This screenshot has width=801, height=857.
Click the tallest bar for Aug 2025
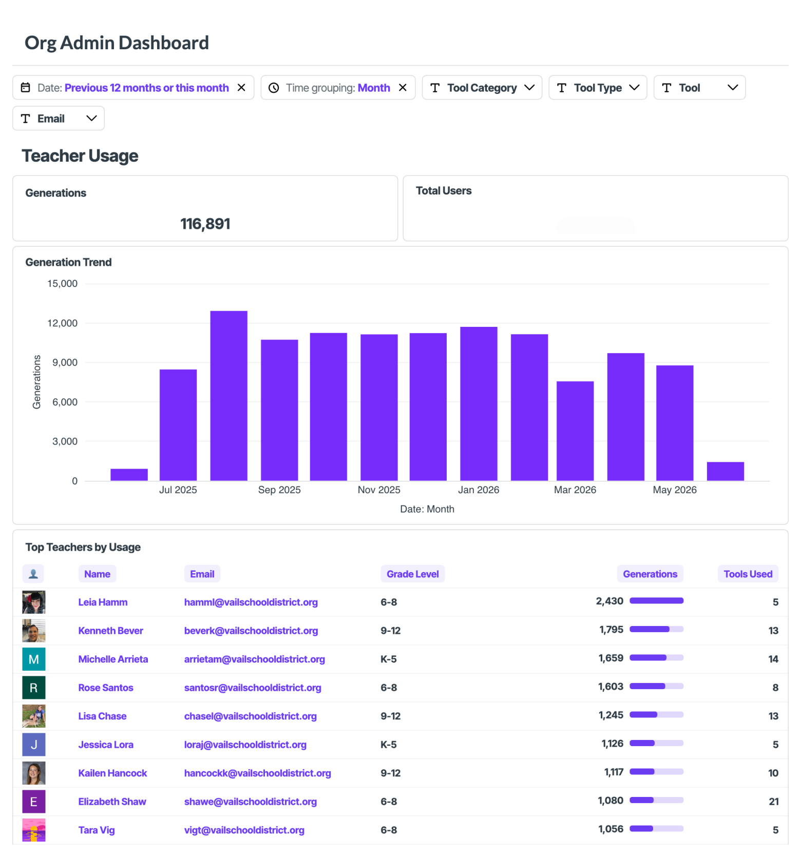229,396
